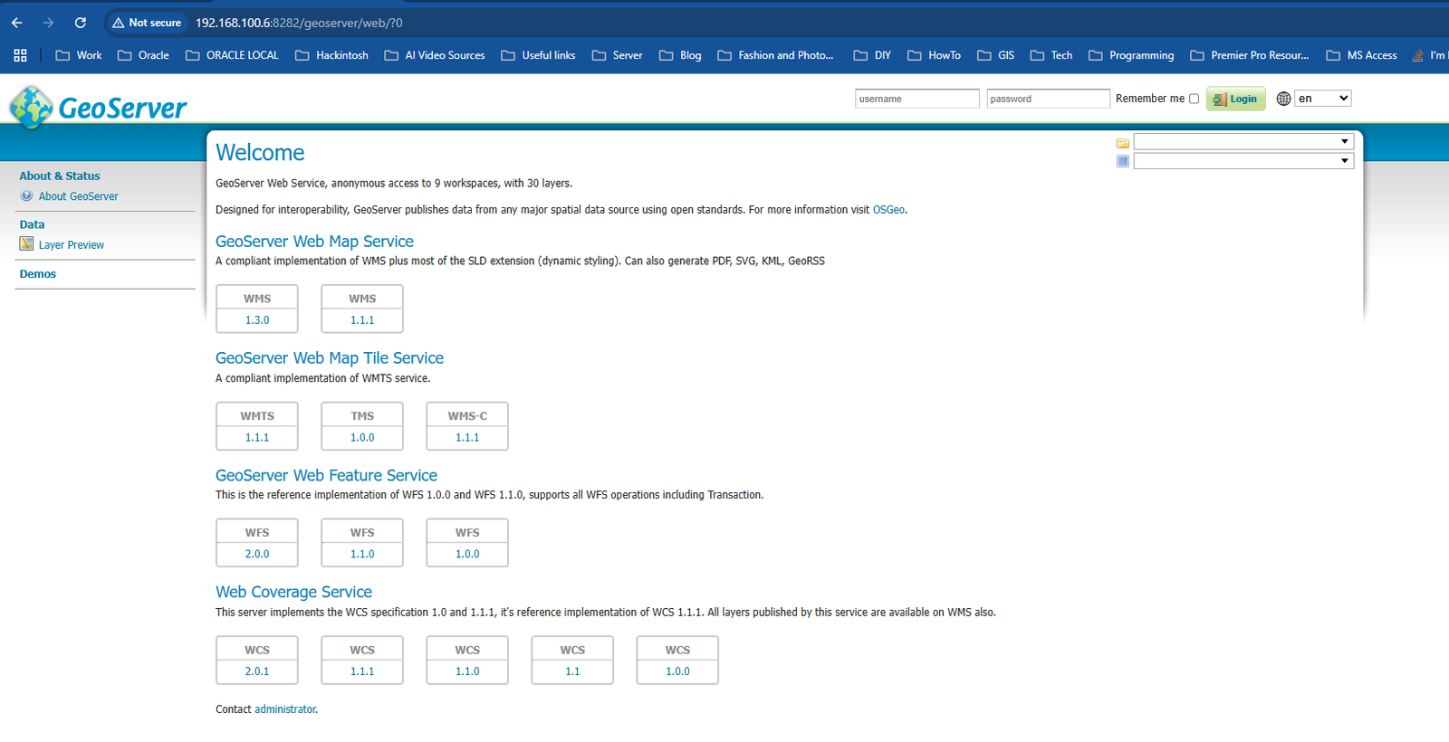Expand the workspace filter dropdown with folder icon
Viewport: 1449px width, 742px height.
pyautogui.click(x=1243, y=142)
